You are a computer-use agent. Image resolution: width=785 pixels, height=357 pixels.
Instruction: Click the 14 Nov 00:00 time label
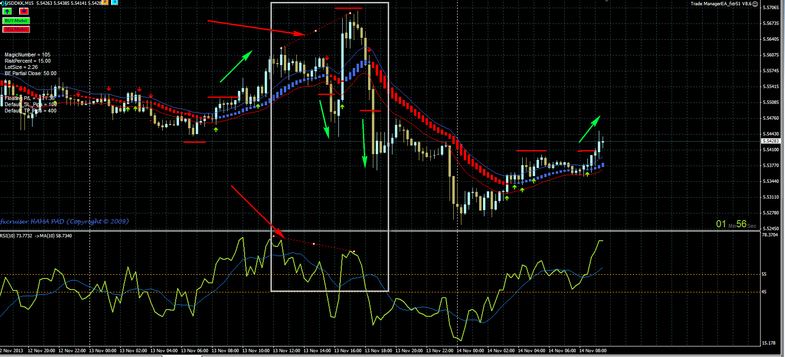(x=470, y=351)
